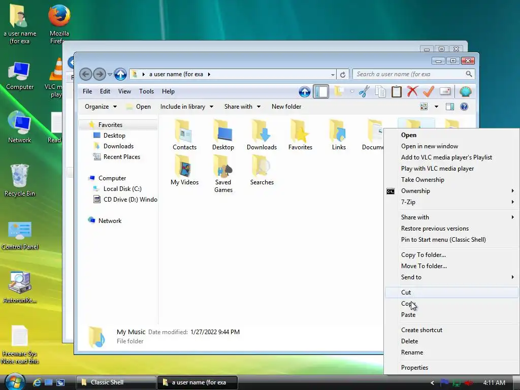Screen dimensions: 520x390
Task: Select the Links folder
Action: [339, 135]
